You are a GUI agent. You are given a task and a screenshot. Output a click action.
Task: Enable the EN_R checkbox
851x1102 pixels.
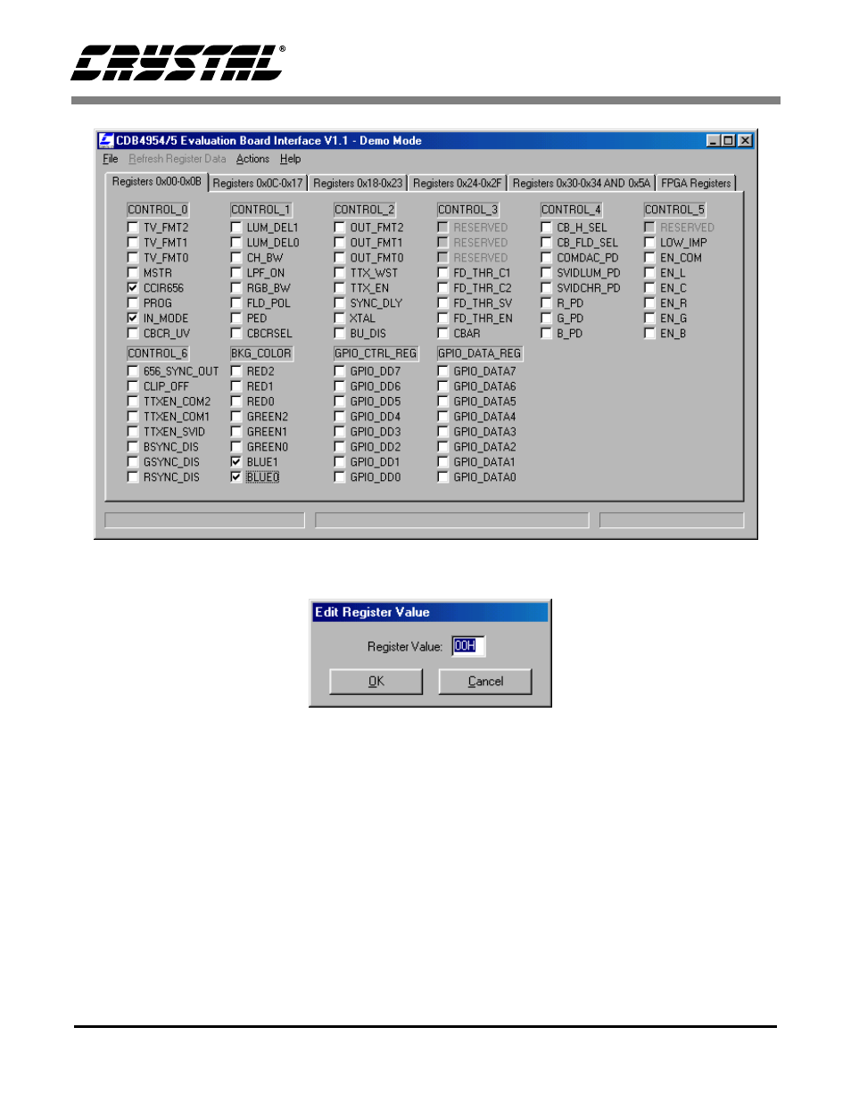click(650, 303)
